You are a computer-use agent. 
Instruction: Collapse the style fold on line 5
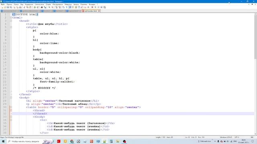tap(11, 27)
